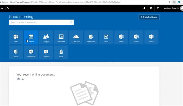Focus the Search online documents field
183x106 pixels.
[x=39, y=22]
